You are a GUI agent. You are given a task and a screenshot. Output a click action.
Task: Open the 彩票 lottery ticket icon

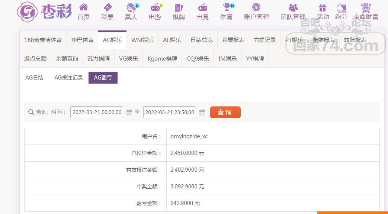tap(108, 7)
